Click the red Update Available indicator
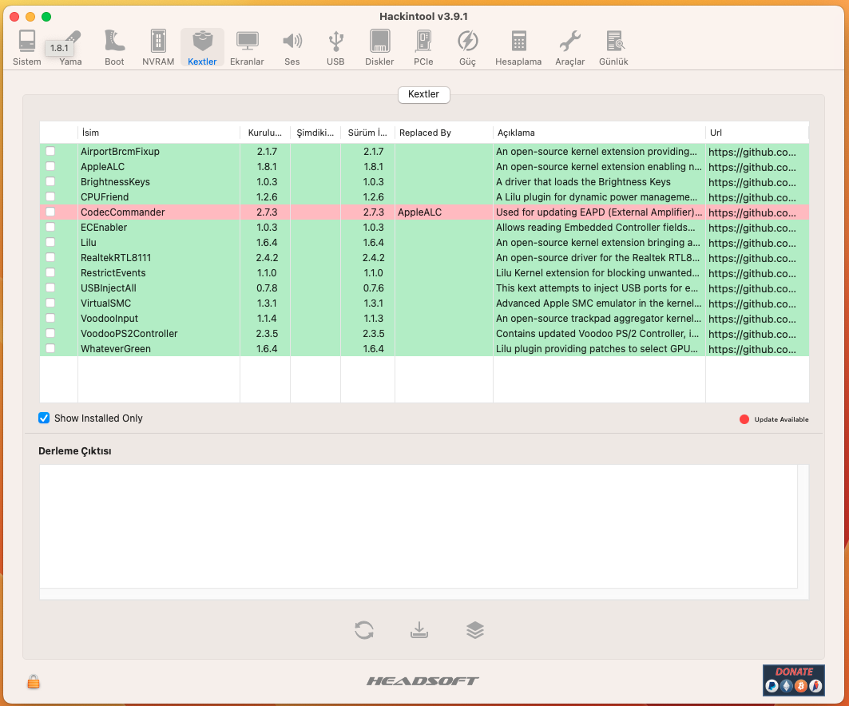Viewport: 849px width, 706px height. coord(744,419)
